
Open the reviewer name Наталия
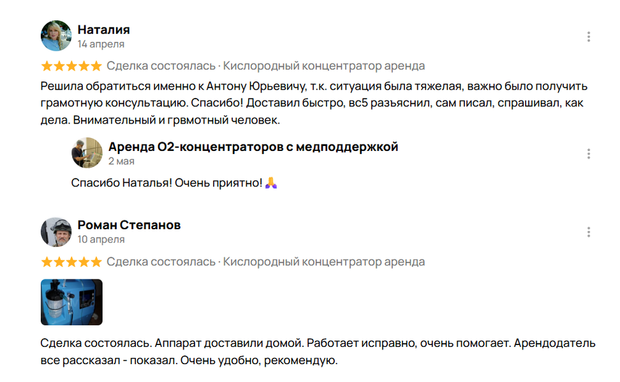pyautogui.click(x=103, y=29)
